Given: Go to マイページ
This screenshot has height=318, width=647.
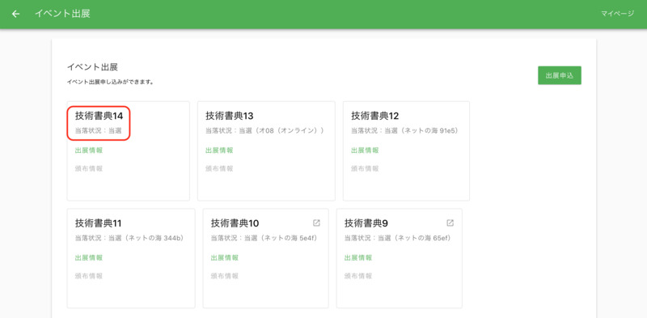Looking at the screenshot, I should pyautogui.click(x=617, y=14).
